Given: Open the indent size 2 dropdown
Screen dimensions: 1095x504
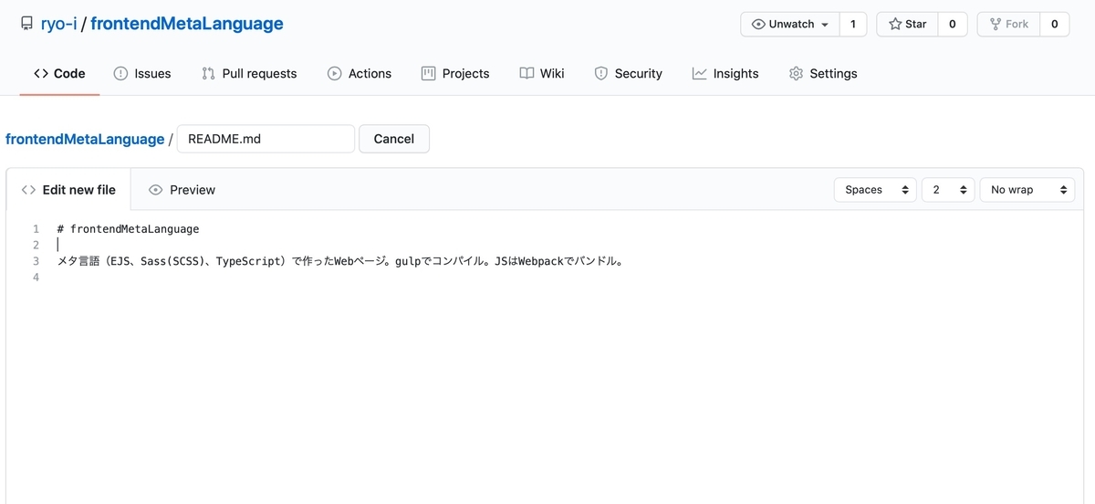Looking at the screenshot, I should (x=948, y=190).
